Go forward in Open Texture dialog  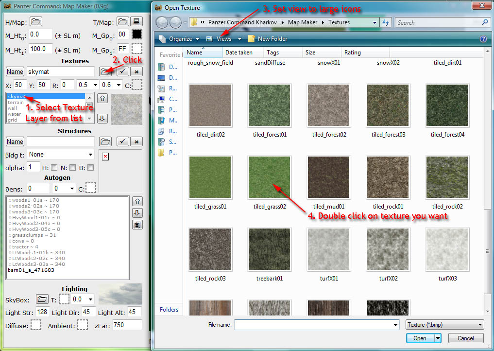(x=175, y=22)
